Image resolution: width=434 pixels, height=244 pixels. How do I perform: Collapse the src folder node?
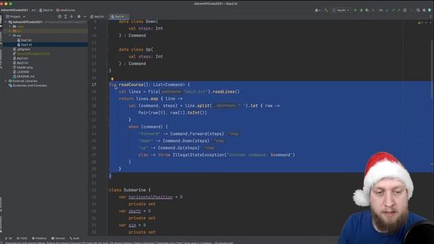point(10,36)
